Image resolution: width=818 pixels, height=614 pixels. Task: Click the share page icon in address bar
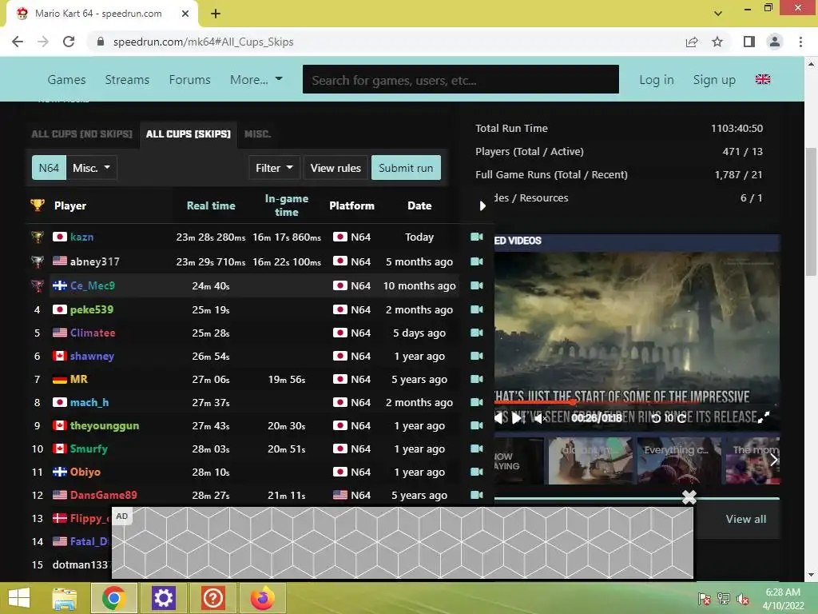(692, 42)
